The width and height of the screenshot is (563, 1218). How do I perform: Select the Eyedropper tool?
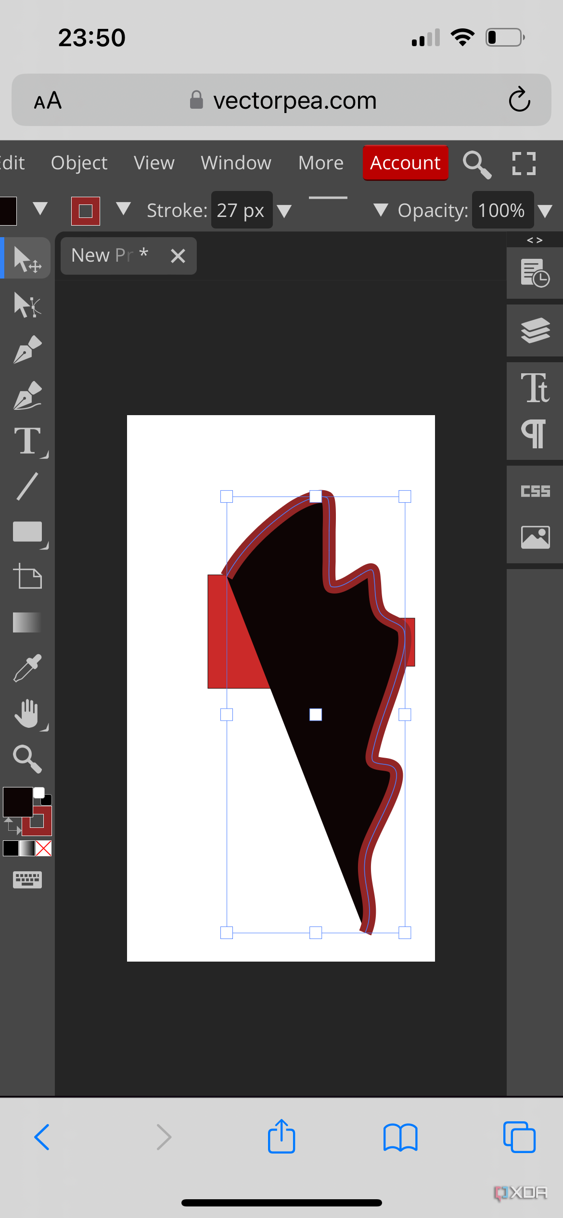pos(27,668)
